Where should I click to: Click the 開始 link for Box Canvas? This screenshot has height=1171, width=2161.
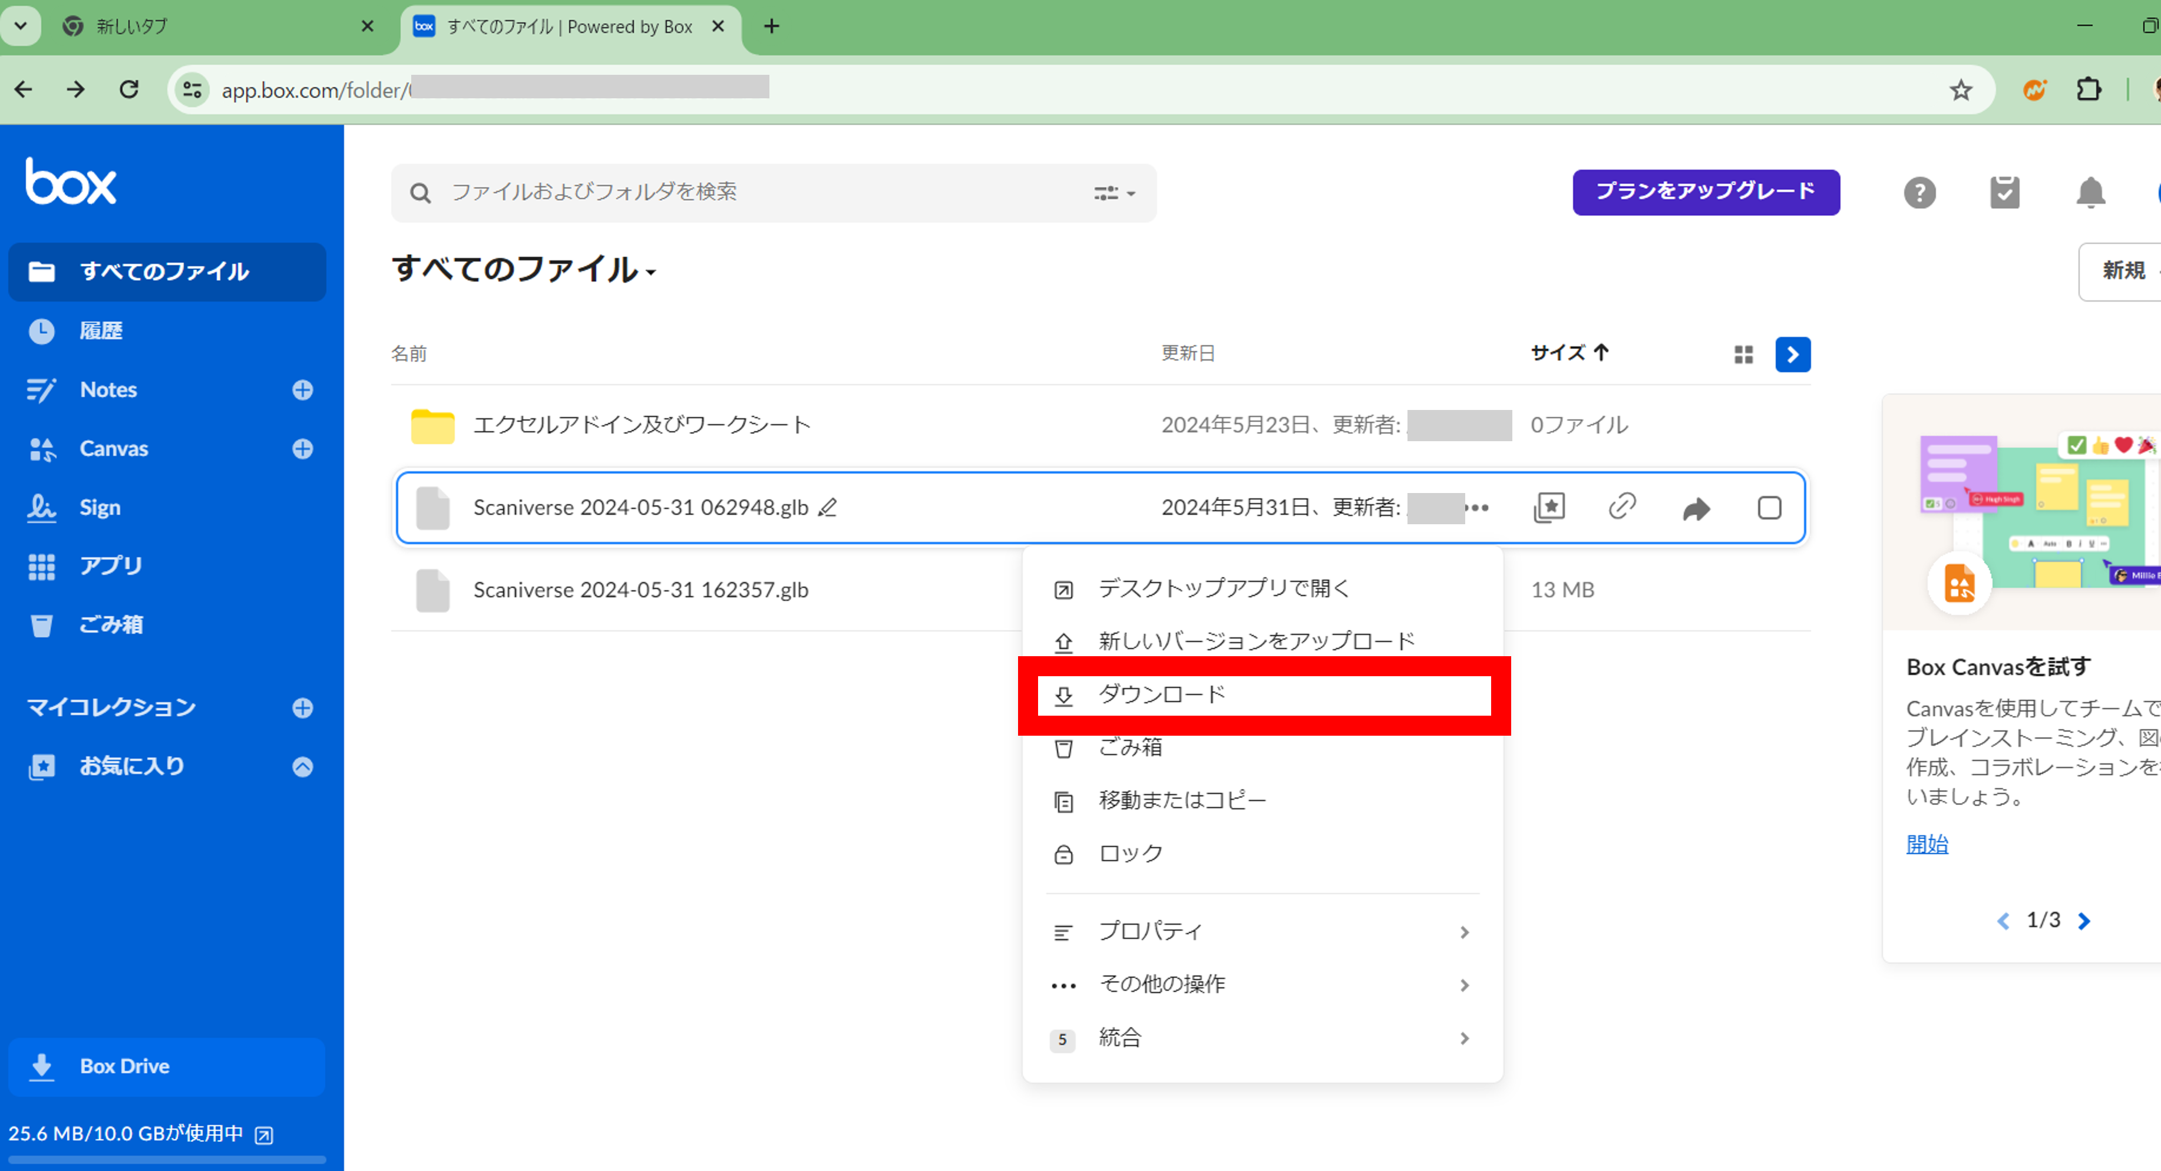pos(1926,844)
